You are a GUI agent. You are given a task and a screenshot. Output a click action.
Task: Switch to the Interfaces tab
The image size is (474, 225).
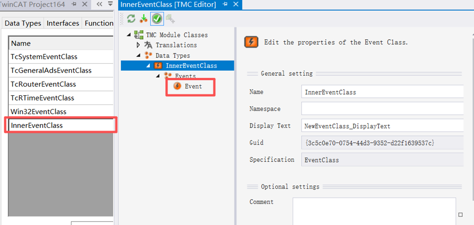tap(63, 23)
